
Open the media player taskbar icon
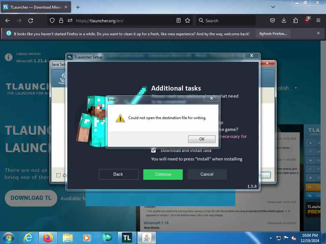click(x=87, y=238)
